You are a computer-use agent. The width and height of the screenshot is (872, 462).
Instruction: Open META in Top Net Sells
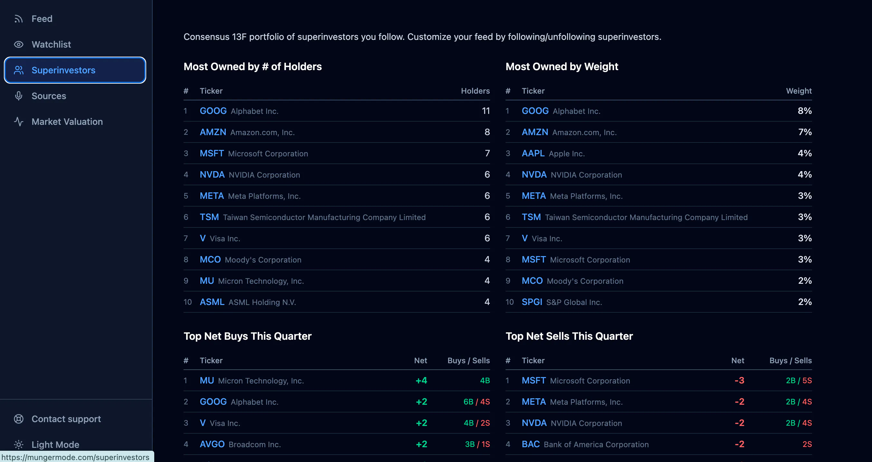(x=534, y=402)
